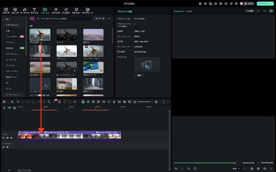Click the エクスポート export button
276x172 pixels.
pos(265,3)
